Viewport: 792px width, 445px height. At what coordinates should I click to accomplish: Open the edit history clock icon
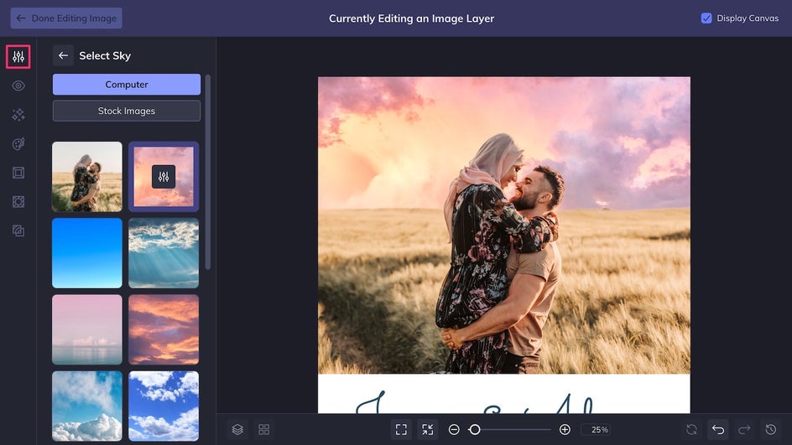click(x=771, y=429)
